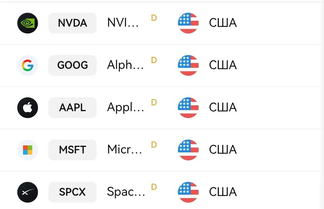This screenshot has height=209, width=324.
Task: Click США label in the AAPL row
Action: 223,108
